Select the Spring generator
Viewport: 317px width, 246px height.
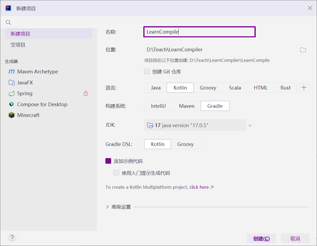click(49, 94)
